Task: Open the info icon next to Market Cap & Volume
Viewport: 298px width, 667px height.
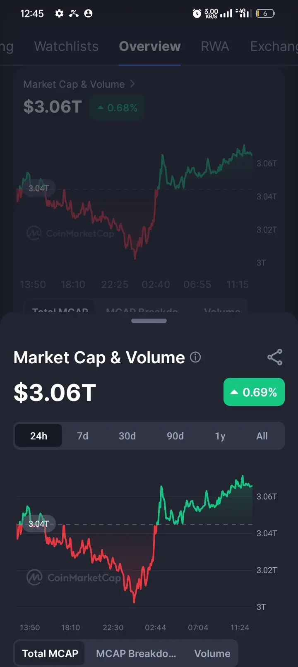Action: [x=195, y=357]
